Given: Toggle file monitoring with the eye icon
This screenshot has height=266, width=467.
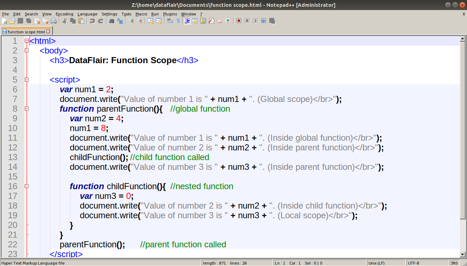Looking at the screenshot, I should (x=228, y=21).
